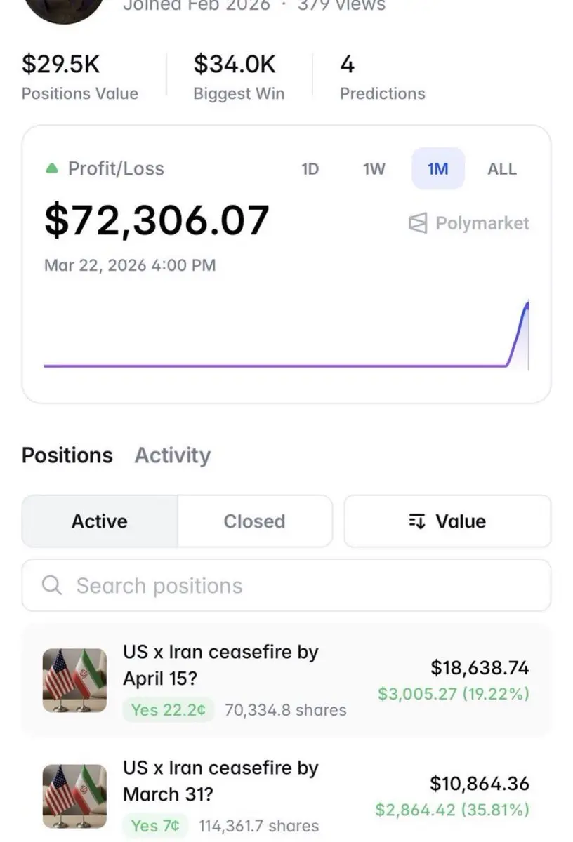Select the 1W time range
Viewport: 573px width, 842px height.
tap(374, 169)
